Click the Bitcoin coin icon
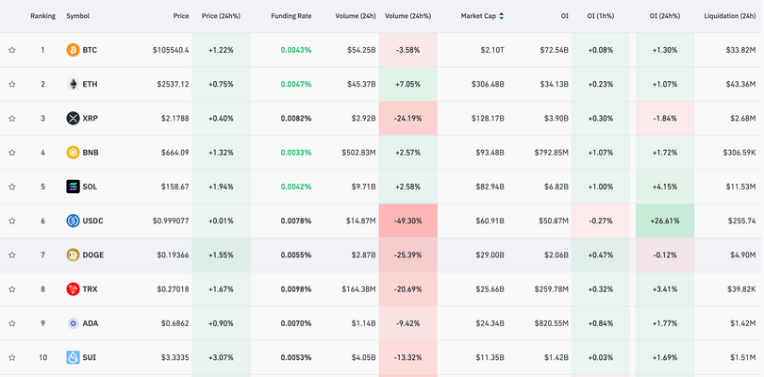 [x=73, y=50]
